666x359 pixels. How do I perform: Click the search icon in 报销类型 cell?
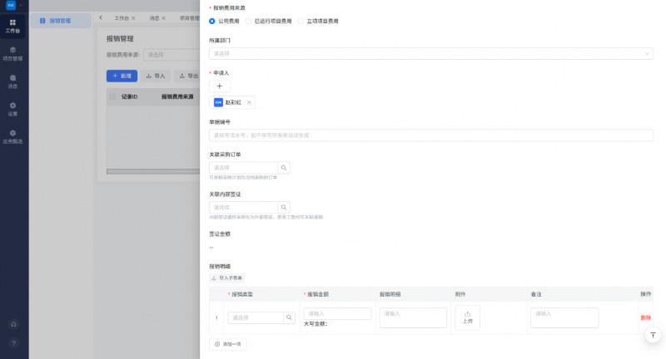click(x=289, y=317)
